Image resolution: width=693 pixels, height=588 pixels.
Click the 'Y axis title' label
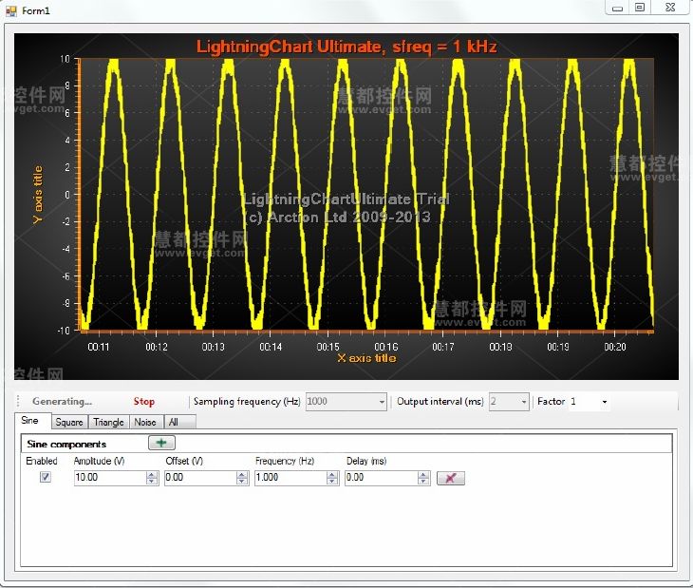[38, 195]
